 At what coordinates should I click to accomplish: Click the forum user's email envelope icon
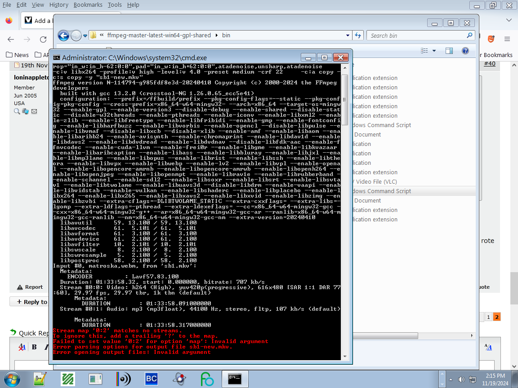coord(34,111)
